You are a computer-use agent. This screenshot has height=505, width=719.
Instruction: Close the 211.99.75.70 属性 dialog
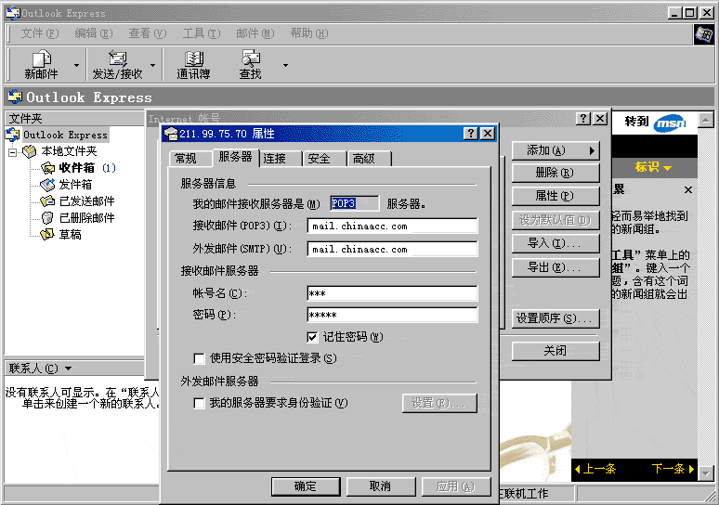[x=488, y=134]
